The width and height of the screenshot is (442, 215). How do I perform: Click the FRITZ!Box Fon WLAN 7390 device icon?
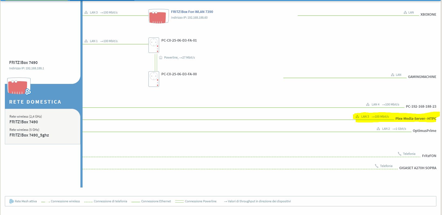[x=159, y=16]
